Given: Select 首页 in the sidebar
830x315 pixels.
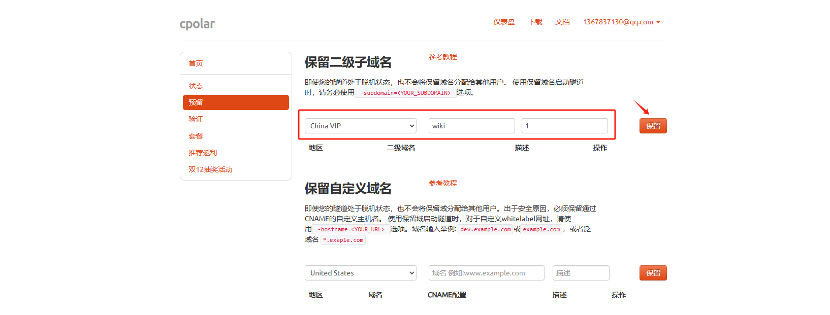Looking at the screenshot, I should (x=196, y=63).
